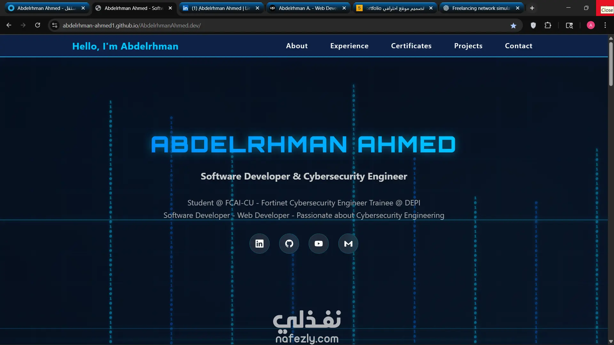Click the shield extension icon
This screenshot has height=345, width=614.
click(x=533, y=26)
